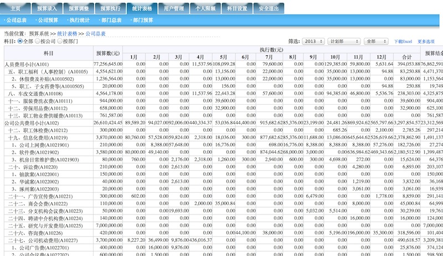
Task: Select the 十二、职工体检费(A10212) row
Action: [38, 131]
